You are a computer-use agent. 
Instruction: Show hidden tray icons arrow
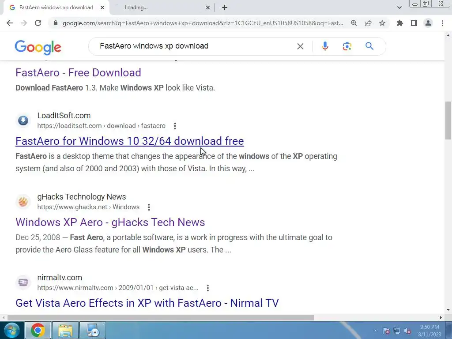pos(375,331)
